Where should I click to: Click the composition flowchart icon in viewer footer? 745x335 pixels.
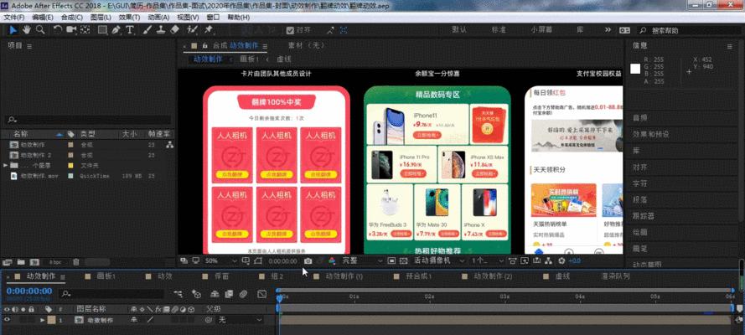[x=548, y=260]
